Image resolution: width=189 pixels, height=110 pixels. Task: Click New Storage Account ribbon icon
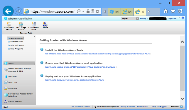[21, 26]
